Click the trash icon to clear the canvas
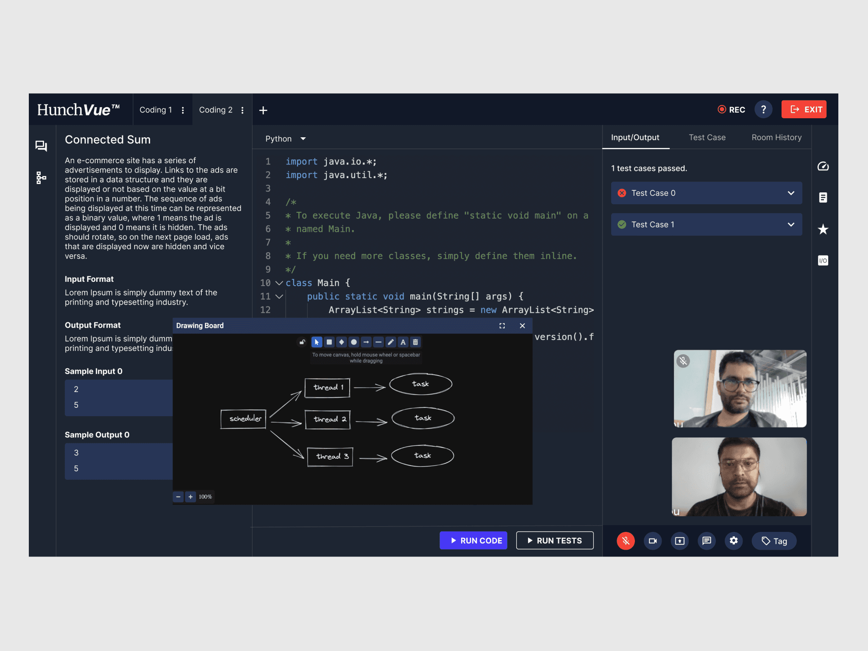Screen dimensions: 868x651 tap(415, 342)
